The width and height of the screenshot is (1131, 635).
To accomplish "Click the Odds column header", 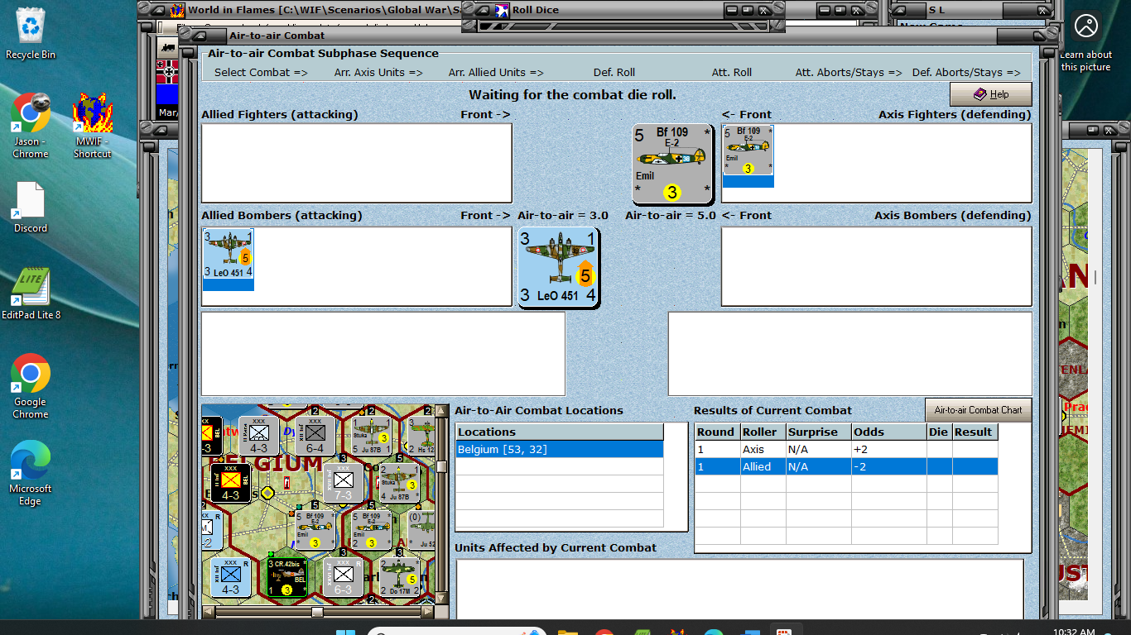I will (888, 432).
